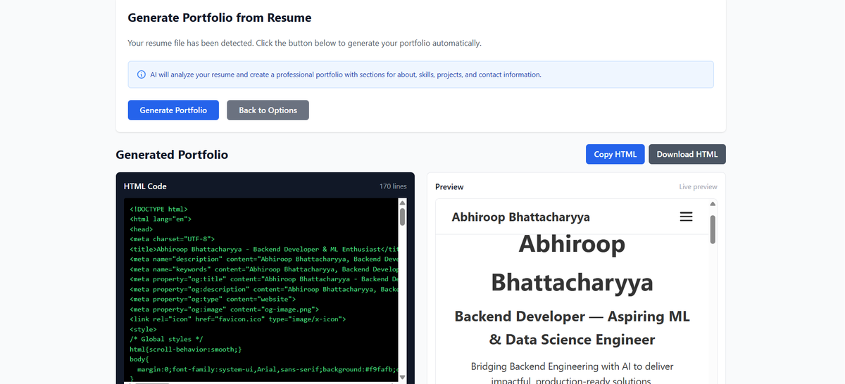Click the preview pane scroll-up arrow

point(713,204)
